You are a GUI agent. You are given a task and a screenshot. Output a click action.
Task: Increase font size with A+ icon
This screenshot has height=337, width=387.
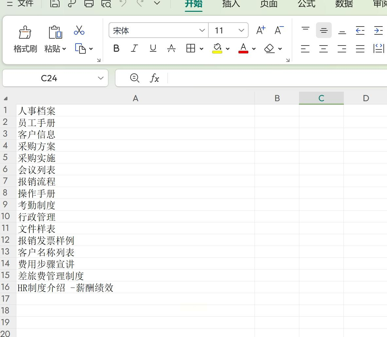[261, 30]
